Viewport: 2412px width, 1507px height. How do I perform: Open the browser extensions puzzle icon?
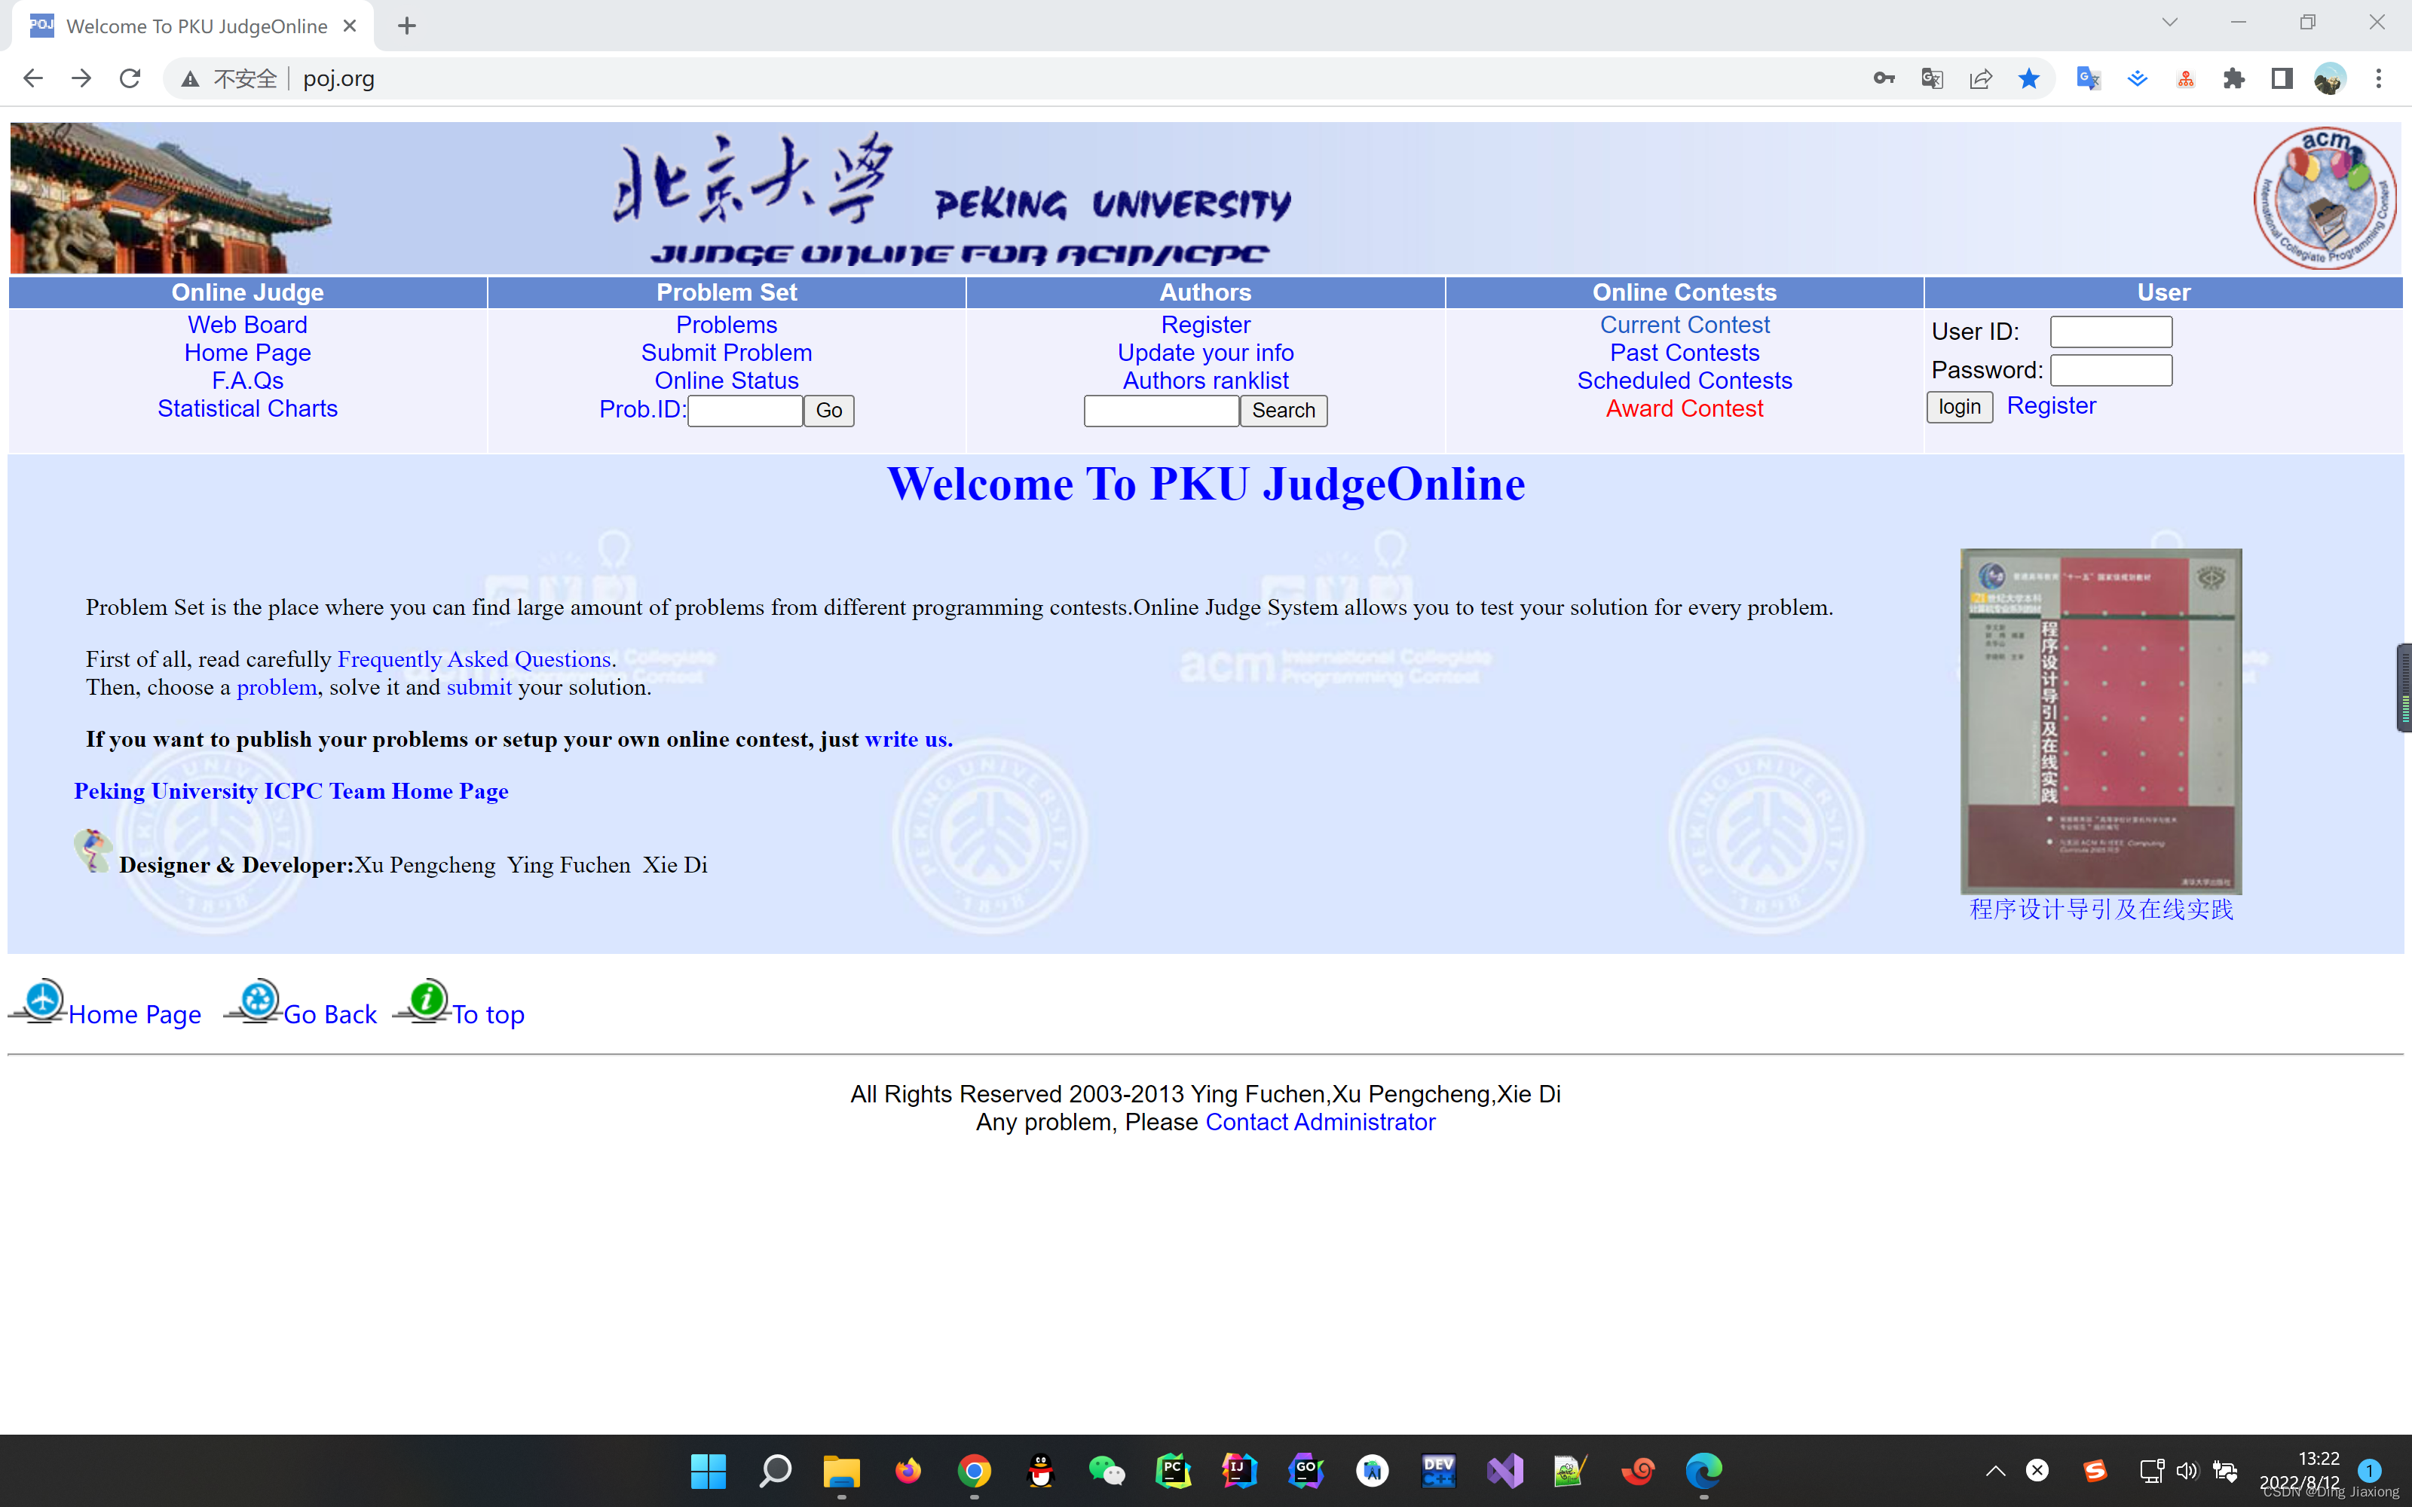[x=2235, y=78]
